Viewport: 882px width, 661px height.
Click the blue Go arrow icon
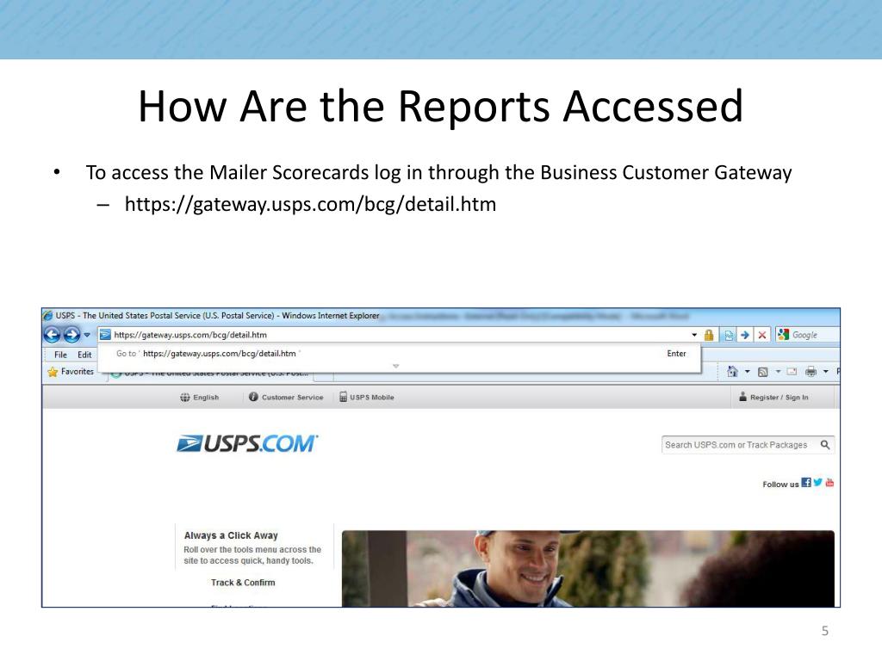click(x=745, y=335)
